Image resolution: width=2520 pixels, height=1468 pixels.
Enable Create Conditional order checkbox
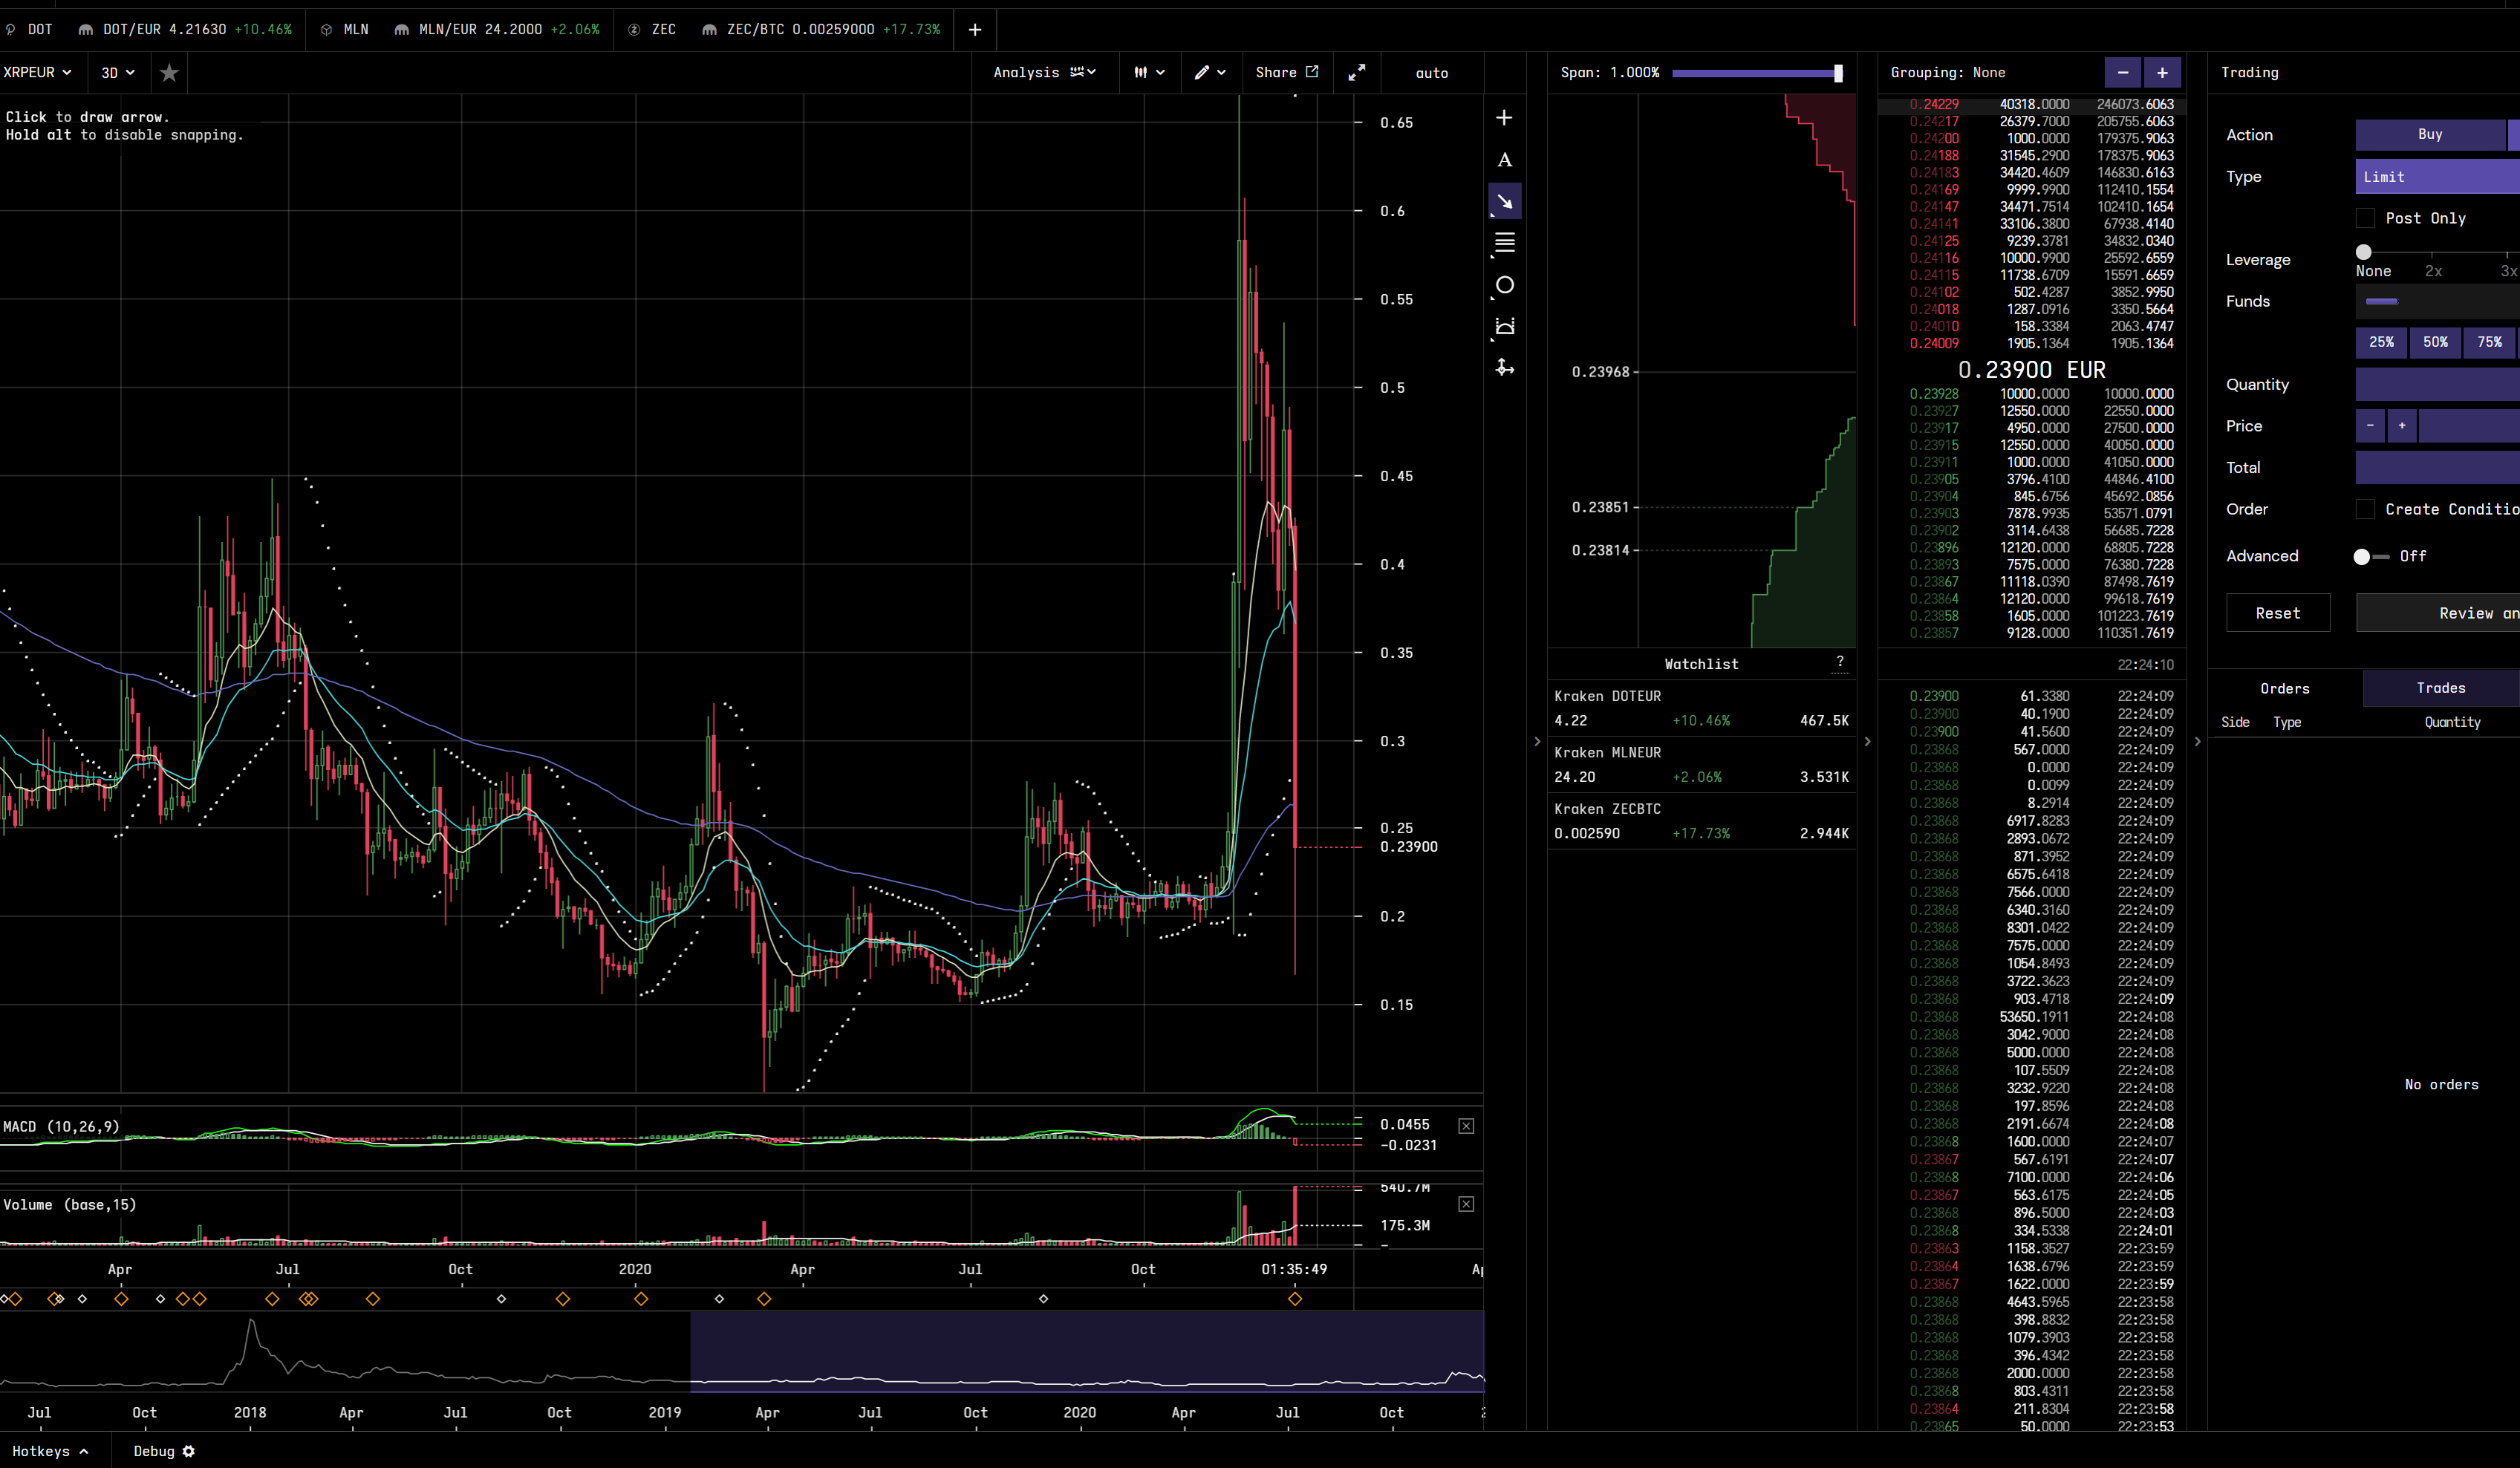pyautogui.click(x=2365, y=509)
